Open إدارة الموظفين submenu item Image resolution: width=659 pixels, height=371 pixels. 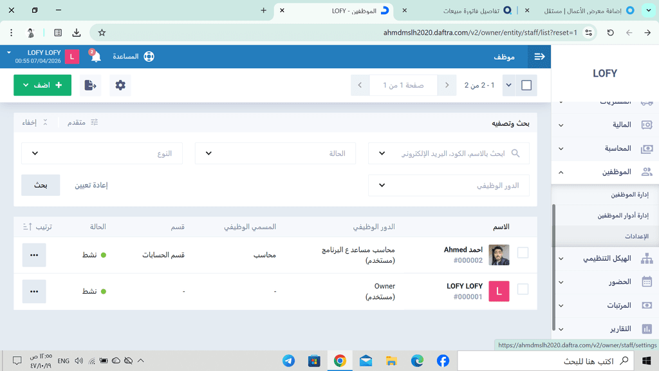(x=629, y=195)
